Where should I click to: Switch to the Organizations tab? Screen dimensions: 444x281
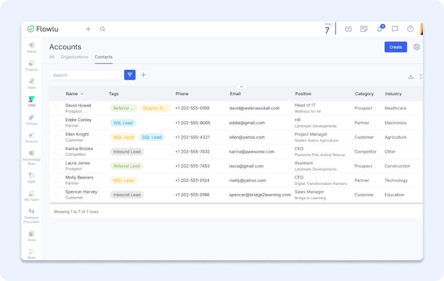click(74, 57)
